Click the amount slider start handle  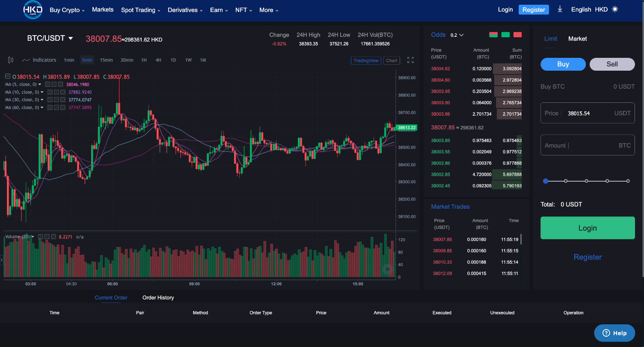pyautogui.click(x=545, y=181)
